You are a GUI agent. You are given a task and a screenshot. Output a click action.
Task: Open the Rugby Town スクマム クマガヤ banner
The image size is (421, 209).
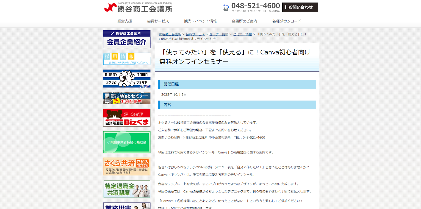tap(127, 79)
